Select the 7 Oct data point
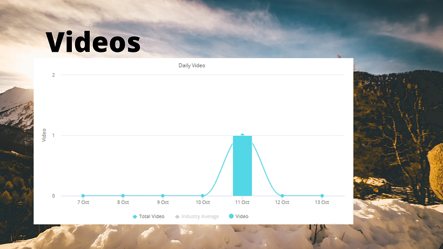Image resolution: width=443 pixels, height=249 pixels. (x=83, y=196)
